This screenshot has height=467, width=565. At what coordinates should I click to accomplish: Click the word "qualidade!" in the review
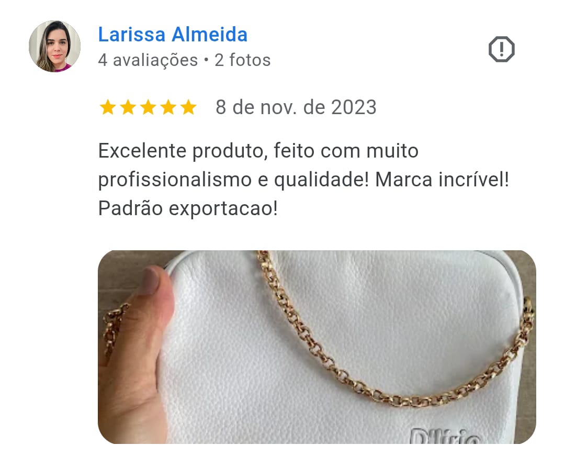[x=322, y=180]
